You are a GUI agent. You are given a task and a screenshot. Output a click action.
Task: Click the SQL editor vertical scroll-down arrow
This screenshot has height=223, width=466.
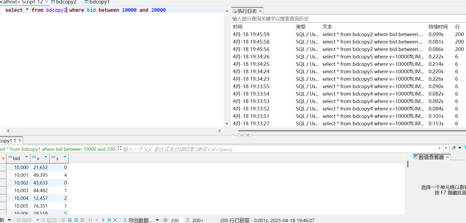227,124
